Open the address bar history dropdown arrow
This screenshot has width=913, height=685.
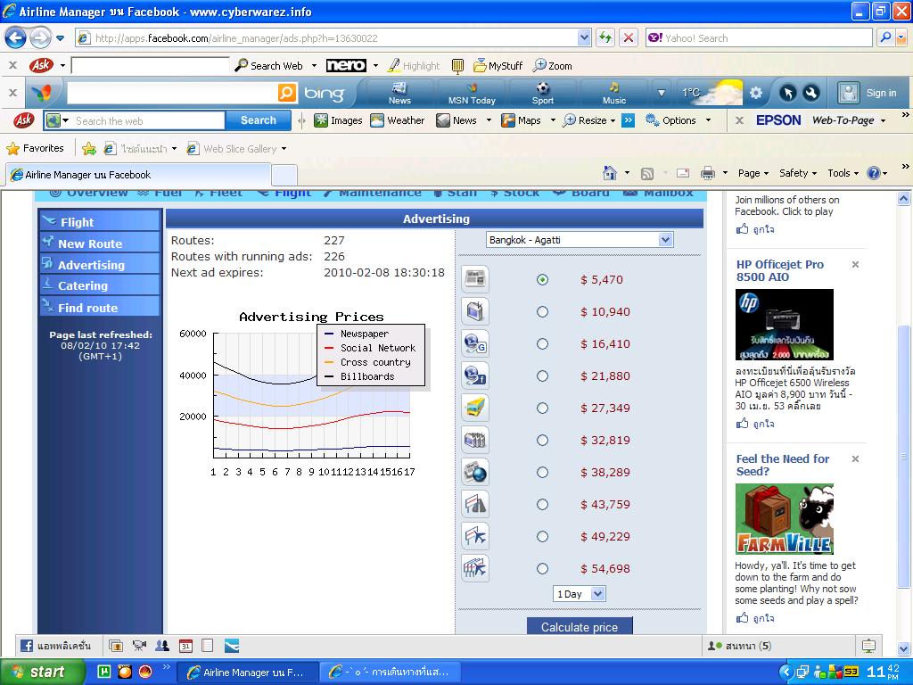point(584,37)
